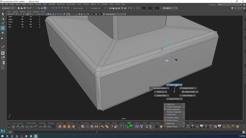The image size is (246, 138).
Task: Click the first orange polygon primitive shelf icon
Action: click(60, 127)
